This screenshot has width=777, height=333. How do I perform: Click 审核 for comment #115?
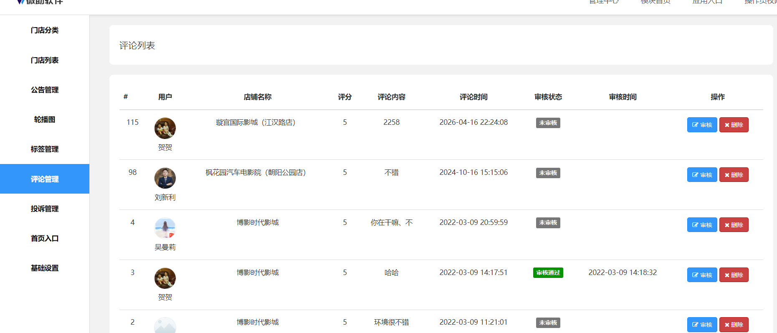click(702, 125)
